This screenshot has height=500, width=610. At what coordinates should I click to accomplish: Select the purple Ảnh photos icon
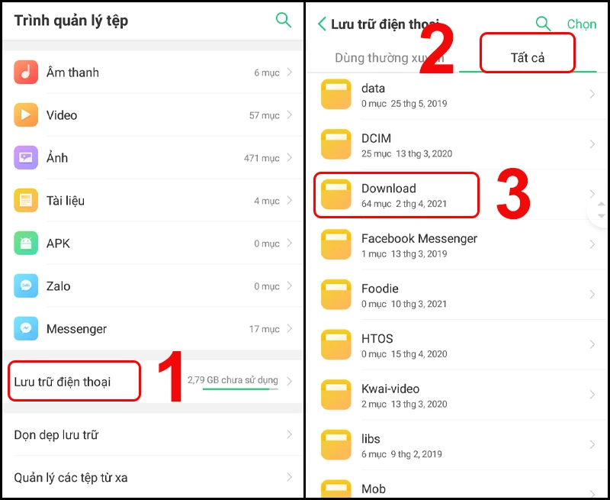(26, 158)
